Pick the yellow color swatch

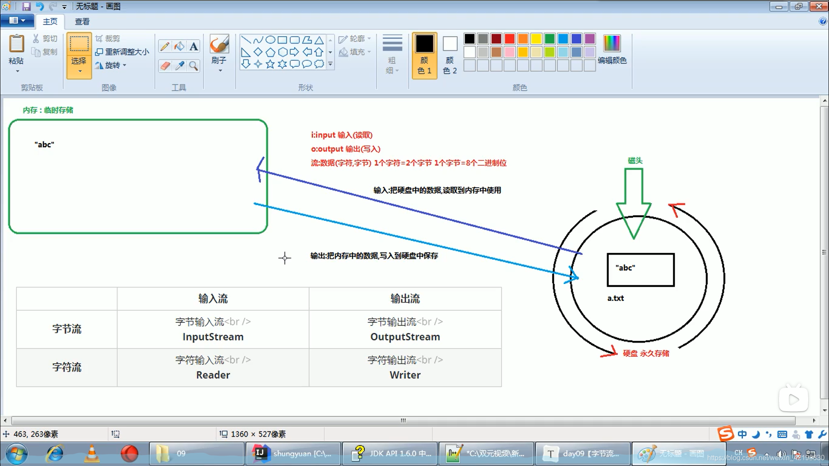pyautogui.click(x=536, y=39)
